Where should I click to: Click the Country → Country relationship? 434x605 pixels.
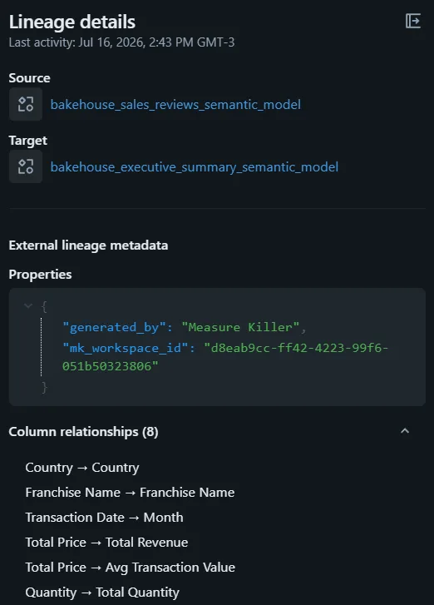[x=82, y=468]
